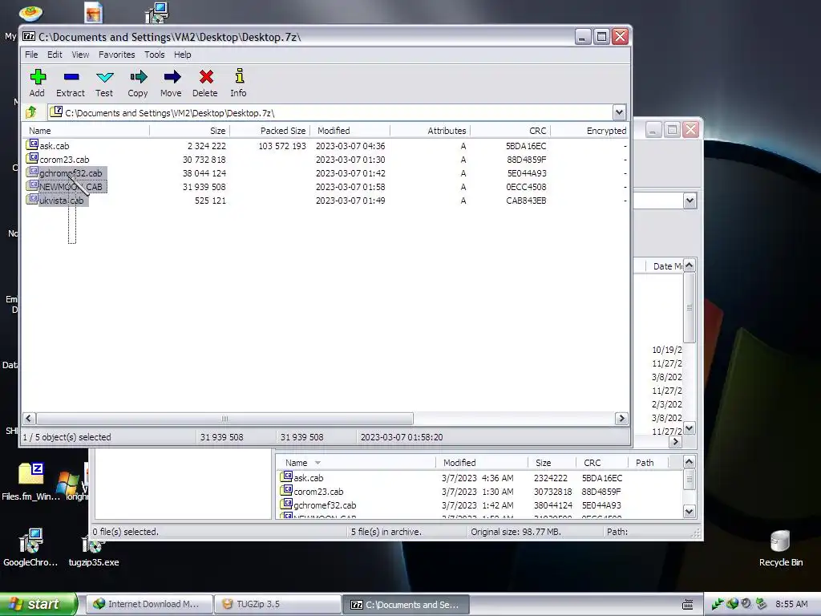Click the system tray clock
821x616 pixels.
pyautogui.click(x=791, y=604)
